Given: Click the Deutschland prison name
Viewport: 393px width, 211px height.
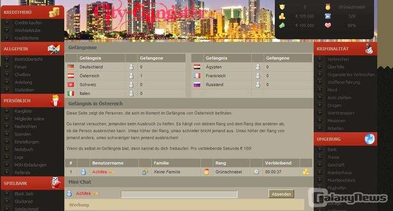Looking at the screenshot, I should [x=91, y=67].
